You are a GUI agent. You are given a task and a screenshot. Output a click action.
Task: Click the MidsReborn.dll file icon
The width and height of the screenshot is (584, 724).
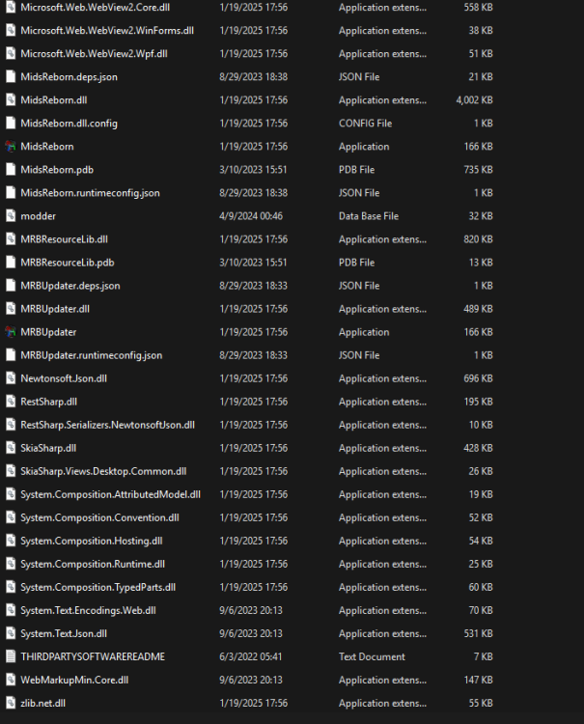[x=11, y=100]
